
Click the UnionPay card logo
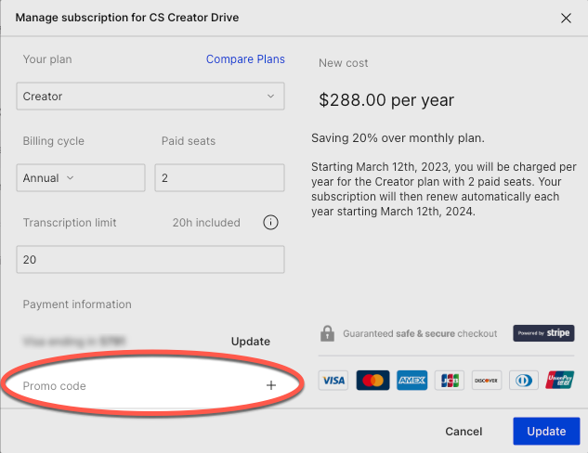pyautogui.click(x=560, y=380)
